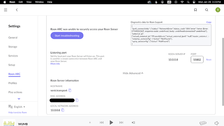Open the Wi-Fi status menu
The width and height of the screenshot is (224, 126).
coord(182,2)
